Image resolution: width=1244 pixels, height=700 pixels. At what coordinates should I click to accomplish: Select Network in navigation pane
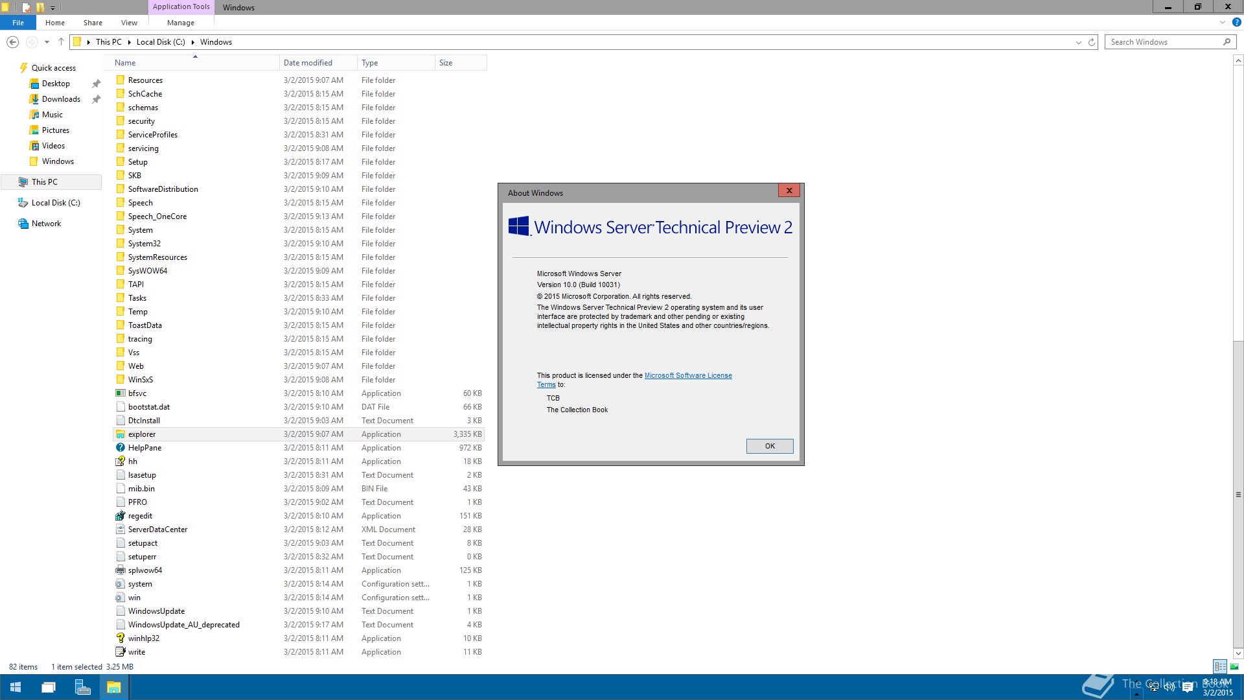coord(46,224)
